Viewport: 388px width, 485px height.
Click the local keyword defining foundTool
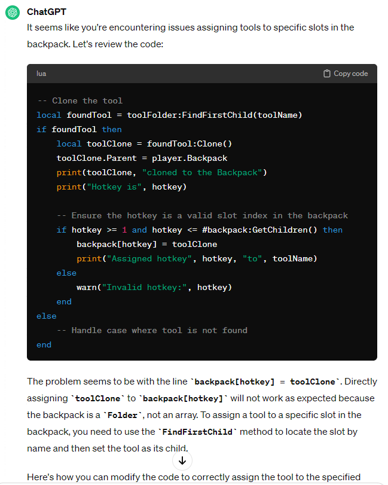pos(48,115)
